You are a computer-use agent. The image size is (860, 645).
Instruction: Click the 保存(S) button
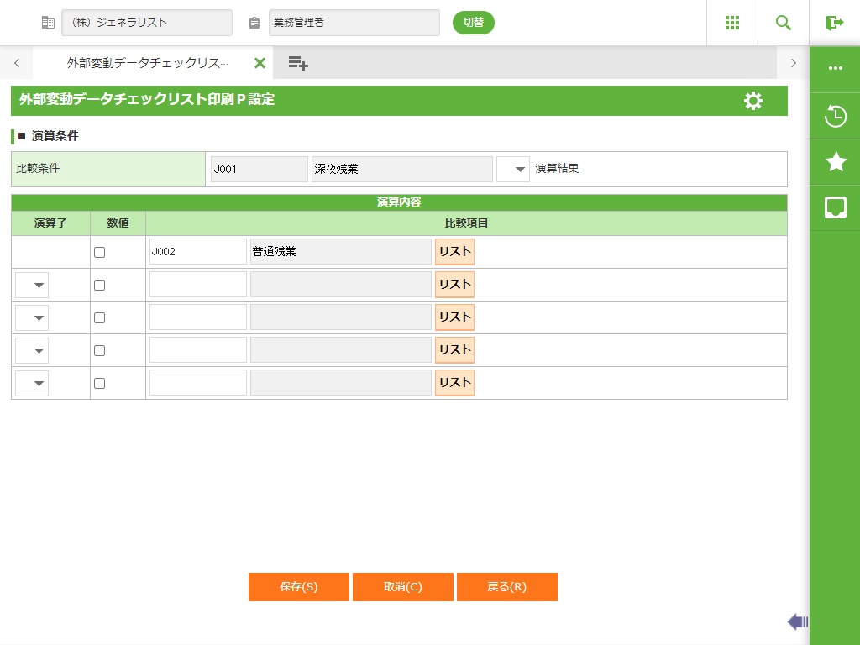(x=299, y=587)
